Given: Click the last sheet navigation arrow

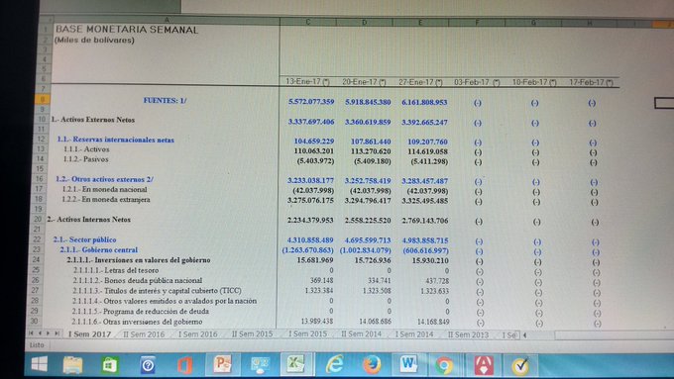Looking at the screenshot, I should coord(56,333).
